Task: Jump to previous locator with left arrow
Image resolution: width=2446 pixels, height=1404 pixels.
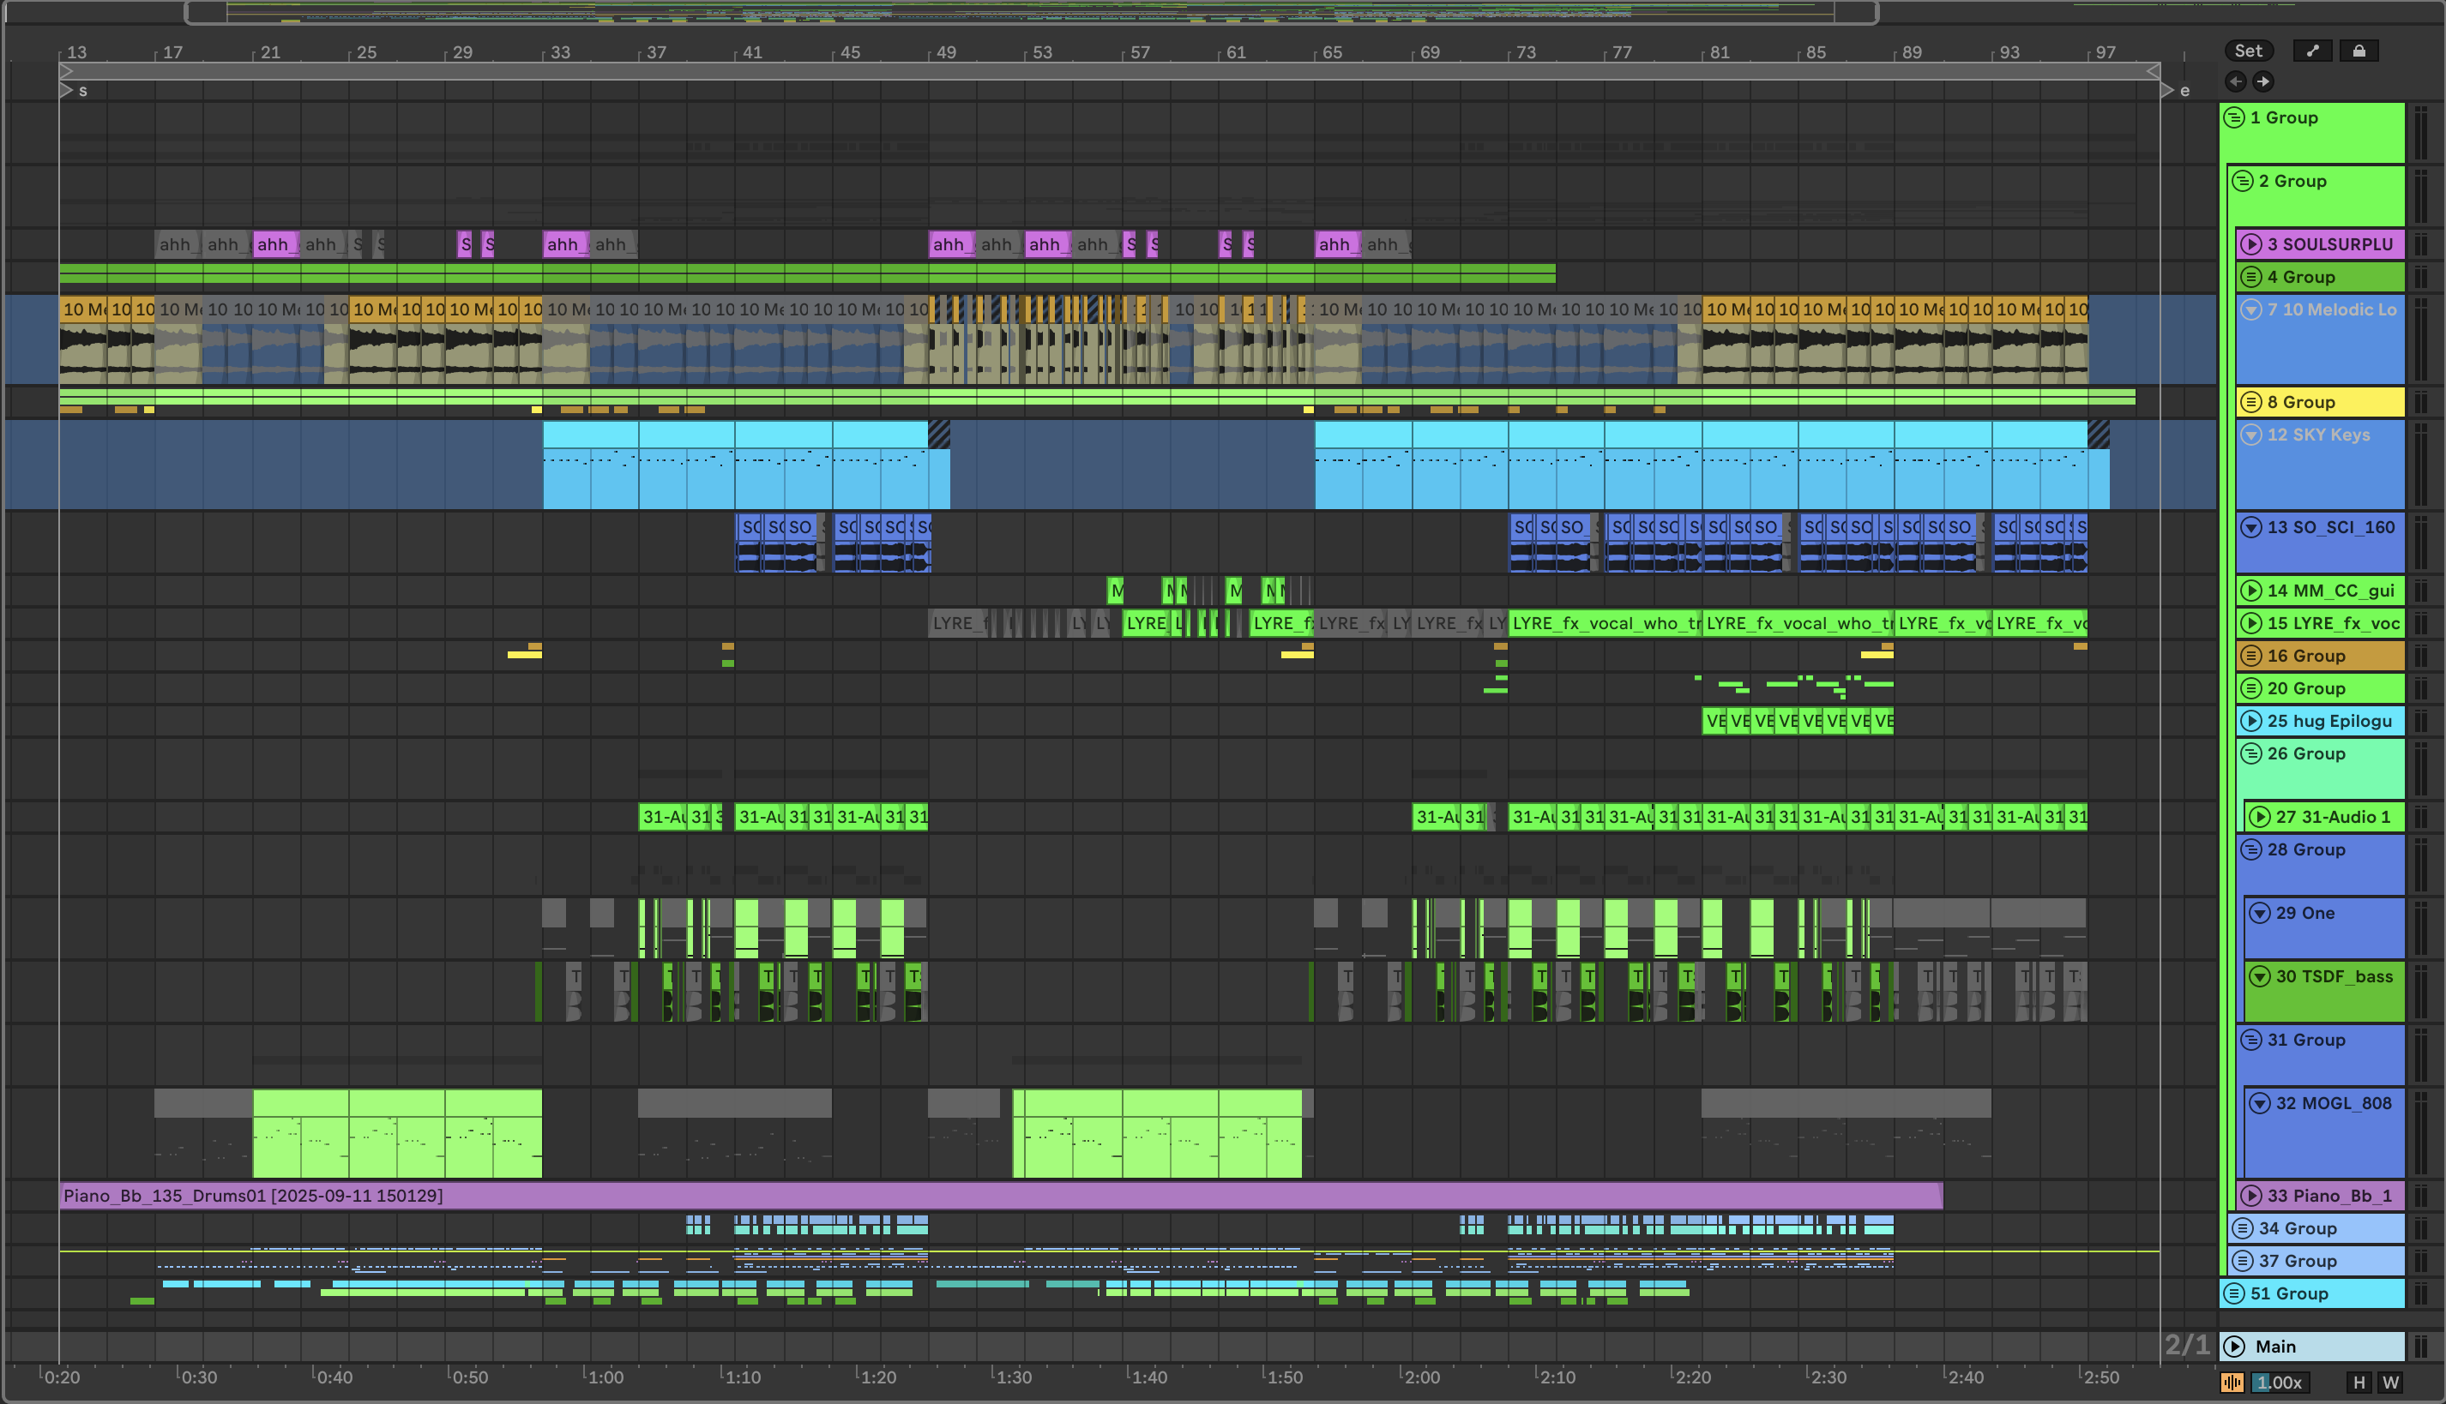Action: 2236,81
